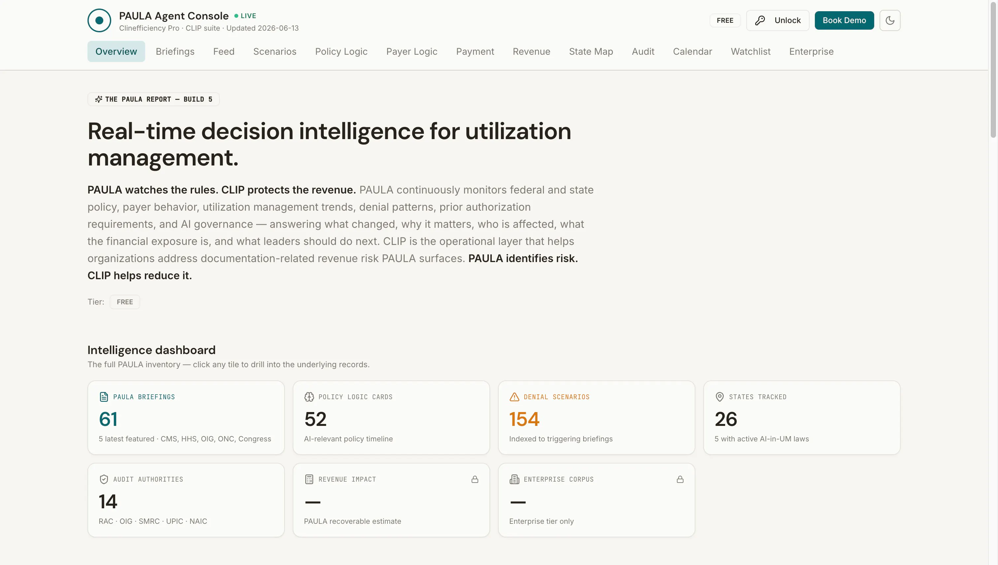Click the Intelligence dashboard heading

(x=151, y=350)
